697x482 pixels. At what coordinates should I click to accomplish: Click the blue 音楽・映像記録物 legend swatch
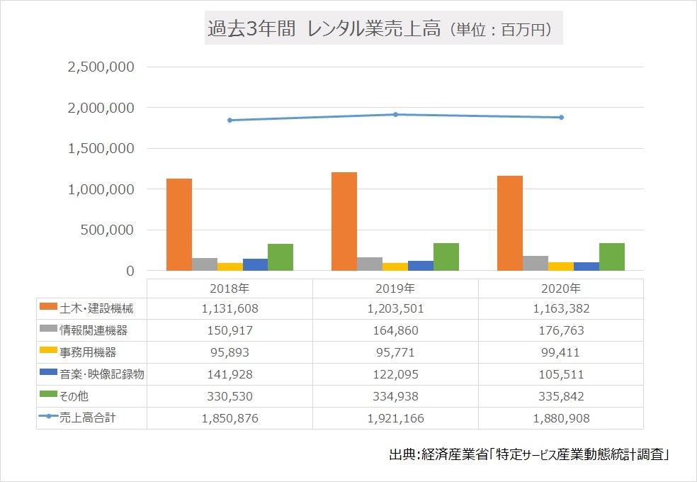[x=47, y=374]
